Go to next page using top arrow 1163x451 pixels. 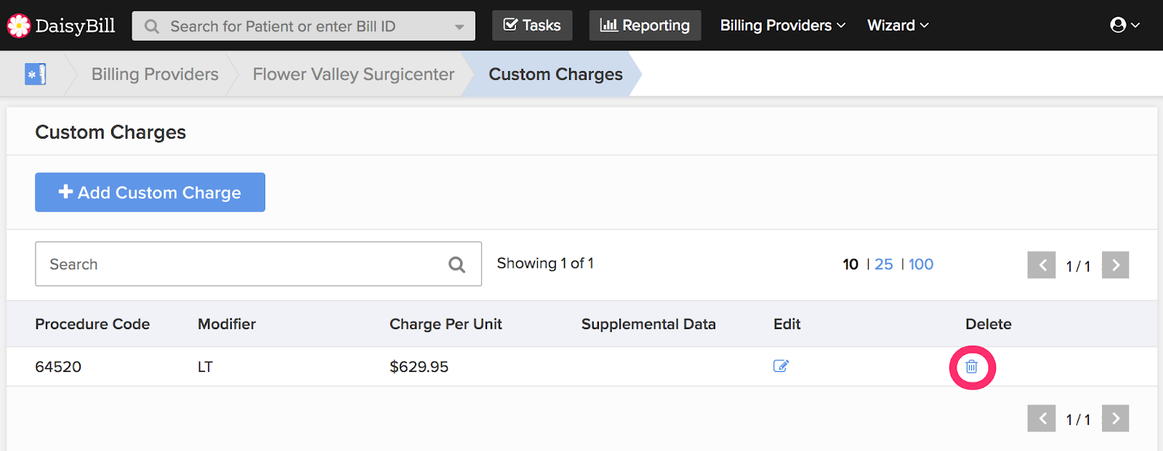click(x=1115, y=265)
